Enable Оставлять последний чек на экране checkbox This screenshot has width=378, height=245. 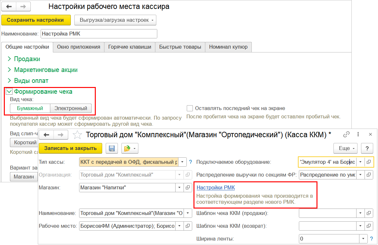(190, 108)
